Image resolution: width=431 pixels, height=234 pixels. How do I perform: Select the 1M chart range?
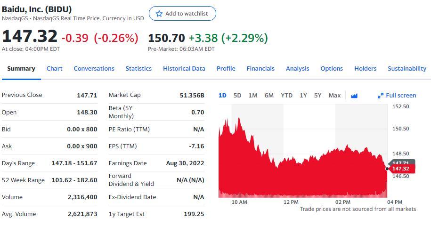(x=253, y=95)
